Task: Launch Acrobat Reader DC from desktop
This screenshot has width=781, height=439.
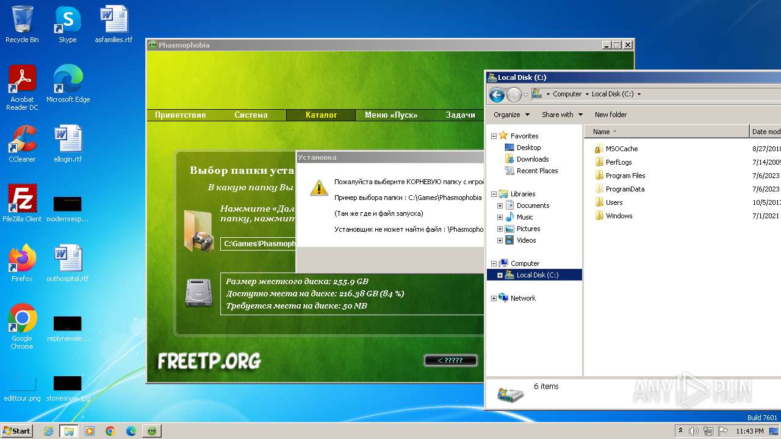Action: point(22,88)
